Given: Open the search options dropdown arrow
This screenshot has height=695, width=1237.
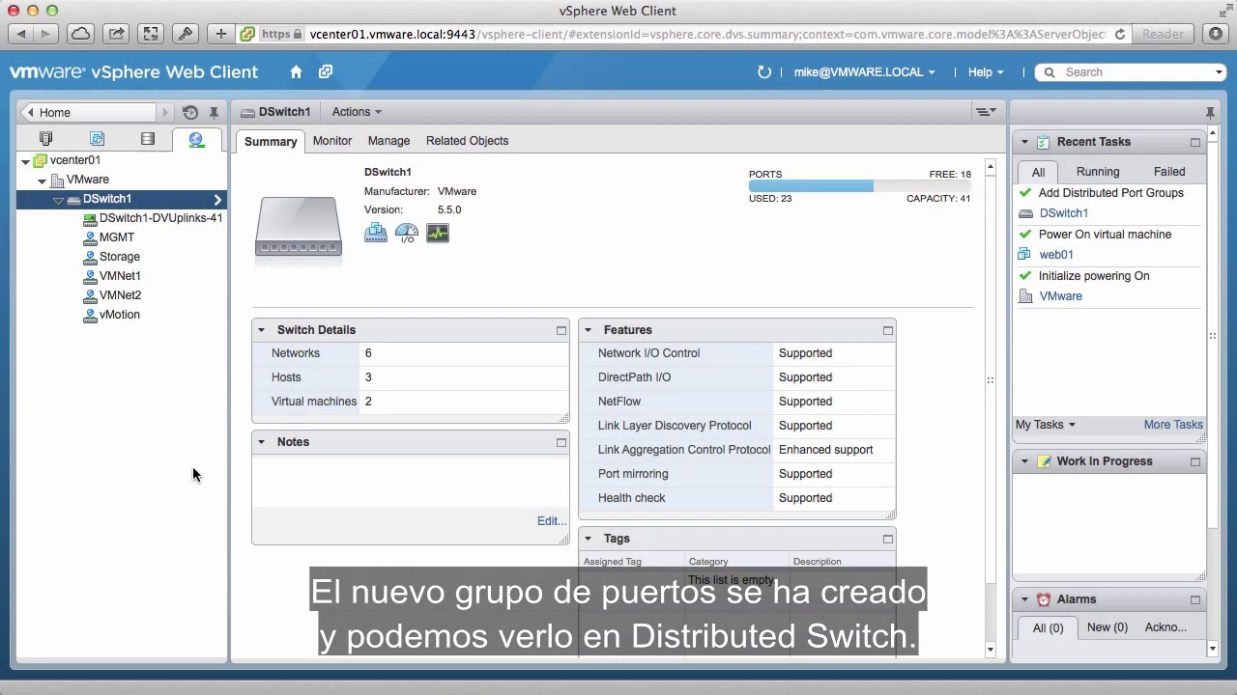Looking at the screenshot, I should tap(1219, 72).
